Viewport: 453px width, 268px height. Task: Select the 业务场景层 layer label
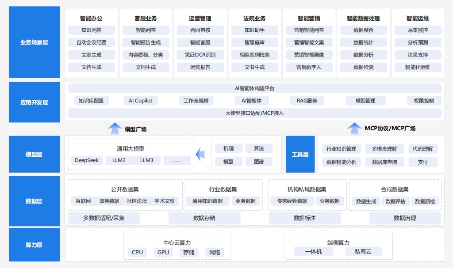[x=34, y=42]
